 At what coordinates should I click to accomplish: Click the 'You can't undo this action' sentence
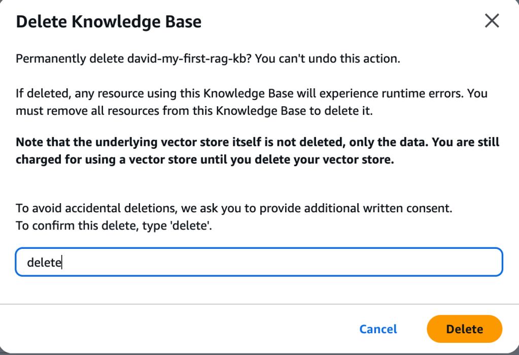click(328, 58)
